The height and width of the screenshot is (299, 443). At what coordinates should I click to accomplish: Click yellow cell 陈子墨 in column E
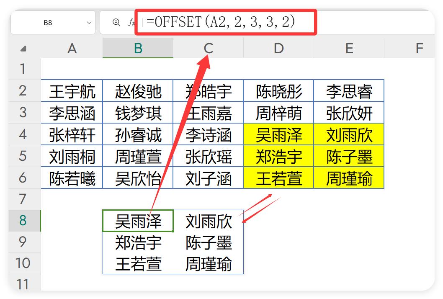point(349,156)
